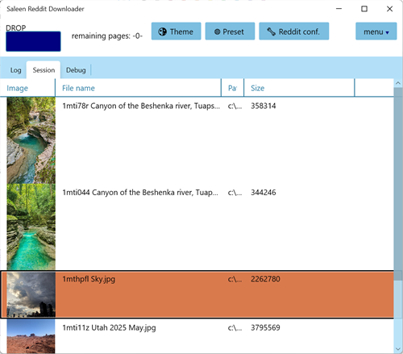The image size is (403, 354).
Task: Open the menu dropdown arrow
Action: pos(387,32)
